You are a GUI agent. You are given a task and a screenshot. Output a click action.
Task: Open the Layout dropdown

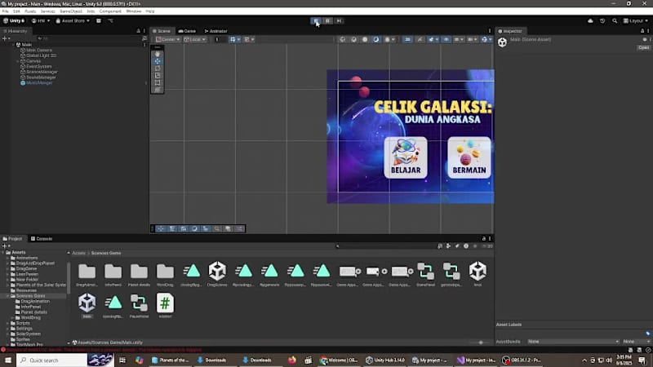[636, 21]
